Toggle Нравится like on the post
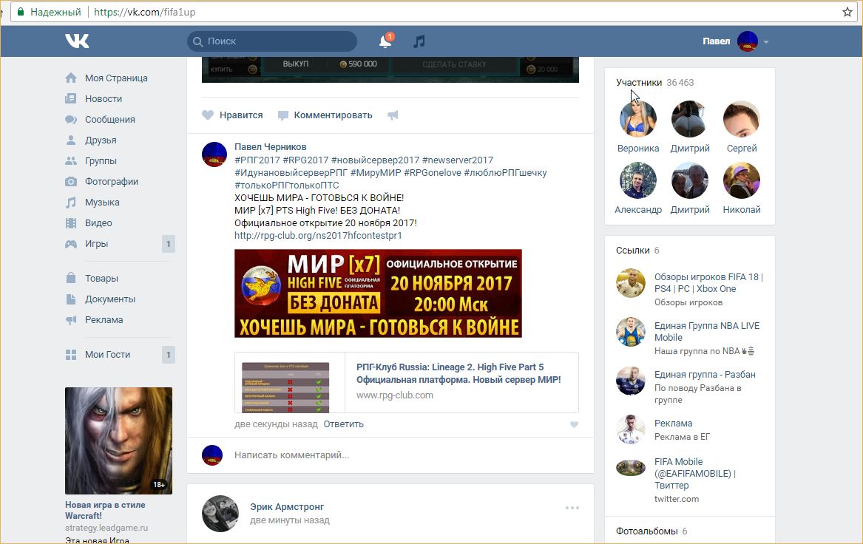This screenshot has height=544, width=863. coord(233,115)
